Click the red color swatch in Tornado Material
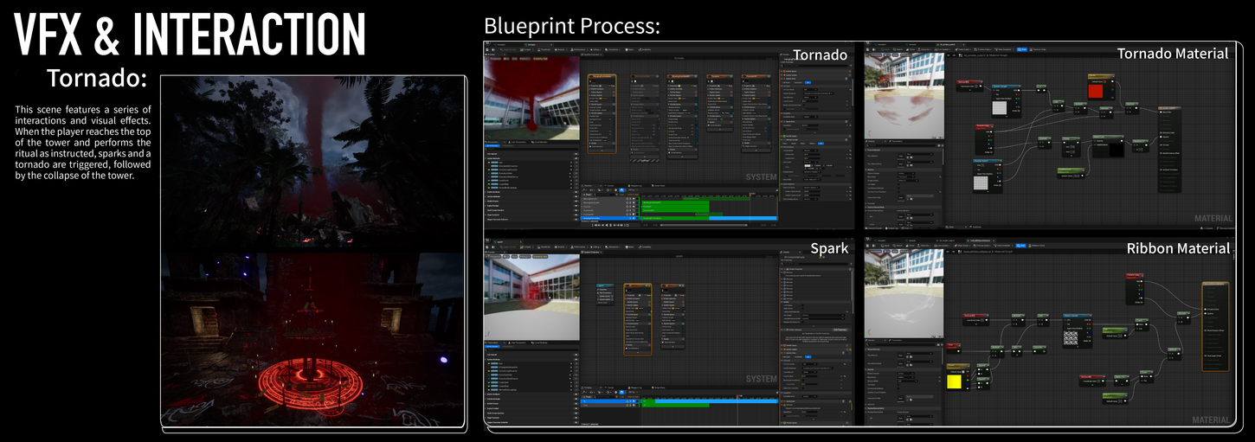This screenshot has height=442, width=1255. pos(1096,92)
